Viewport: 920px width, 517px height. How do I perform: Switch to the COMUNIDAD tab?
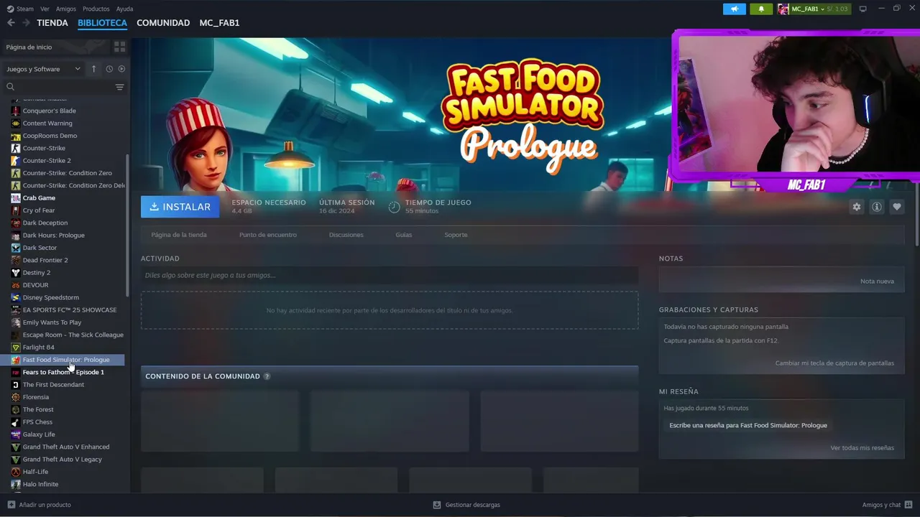coord(163,23)
